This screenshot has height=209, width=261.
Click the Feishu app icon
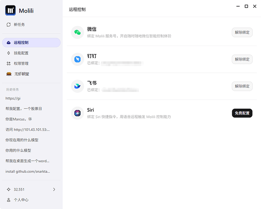[x=77, y=86]
